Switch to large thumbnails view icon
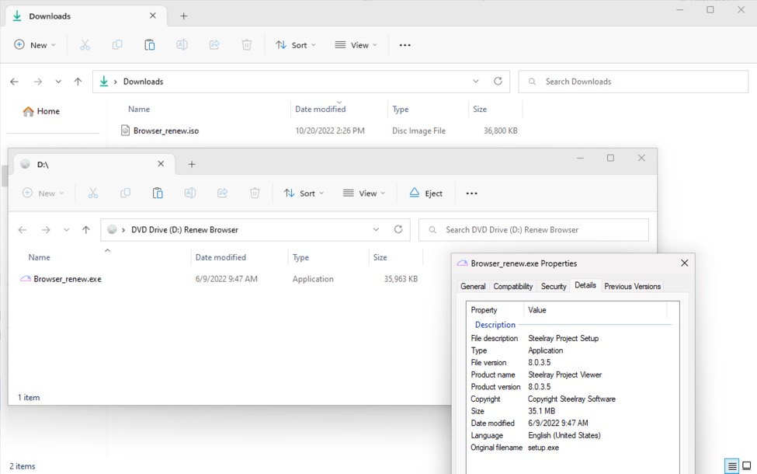757x474 pixels. (746, 466)
